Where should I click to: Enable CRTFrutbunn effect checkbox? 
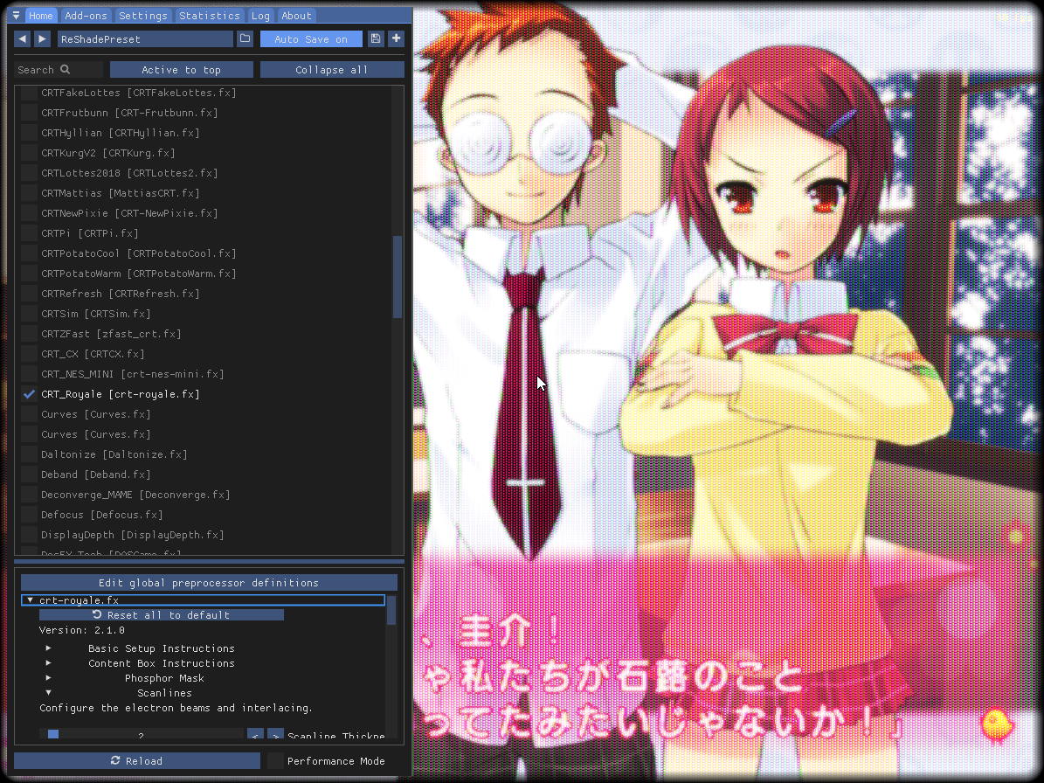[x=29, y=113]
